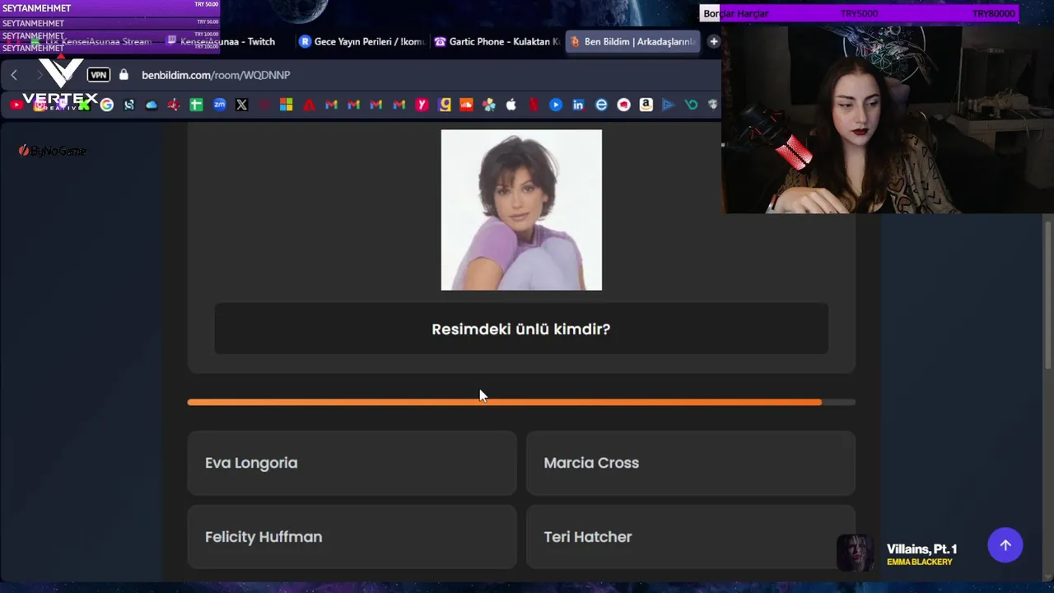1054x593 pixels.
Task: Open the Netflix bookmark
Action: (534, 105)
